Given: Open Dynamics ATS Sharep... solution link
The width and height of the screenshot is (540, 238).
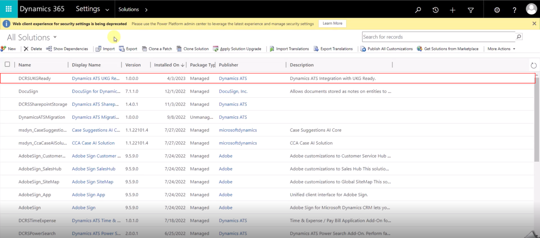Looking at the screenshot, I should [x=95, y=104].
